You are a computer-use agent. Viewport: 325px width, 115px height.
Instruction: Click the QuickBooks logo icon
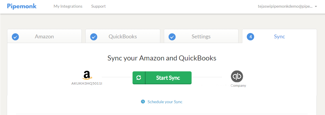point(237,76)
